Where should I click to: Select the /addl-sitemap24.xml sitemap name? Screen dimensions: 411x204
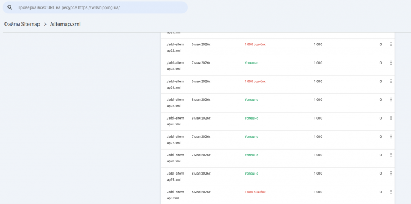point(176,84)
